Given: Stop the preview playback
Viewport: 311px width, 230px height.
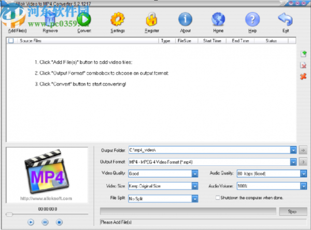Looking at the screenshot, I should point(59,222).
